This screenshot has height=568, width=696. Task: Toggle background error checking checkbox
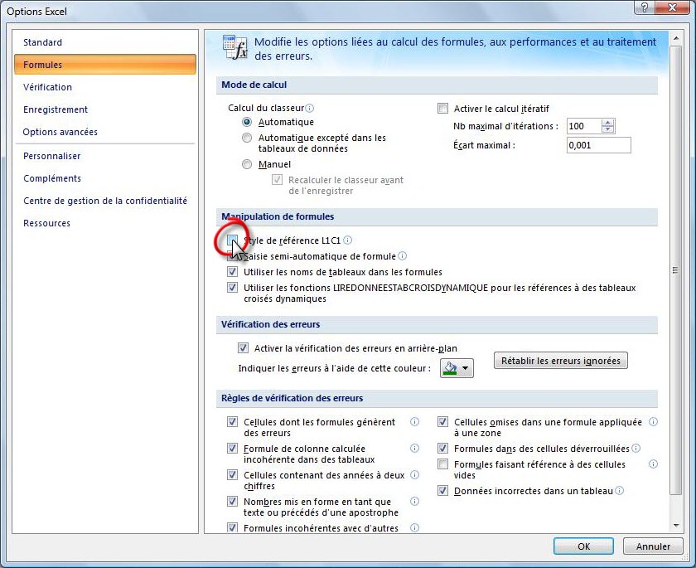pos(243,347)
